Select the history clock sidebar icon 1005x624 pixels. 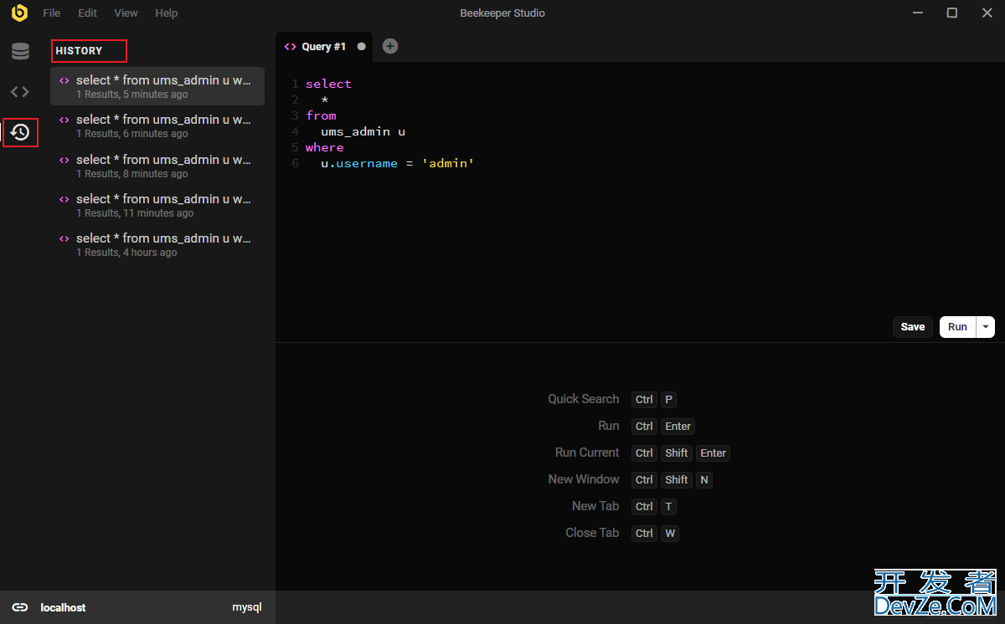20,132
